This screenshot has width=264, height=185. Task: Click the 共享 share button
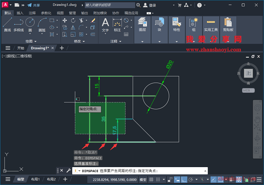click(x=34, y=5)
